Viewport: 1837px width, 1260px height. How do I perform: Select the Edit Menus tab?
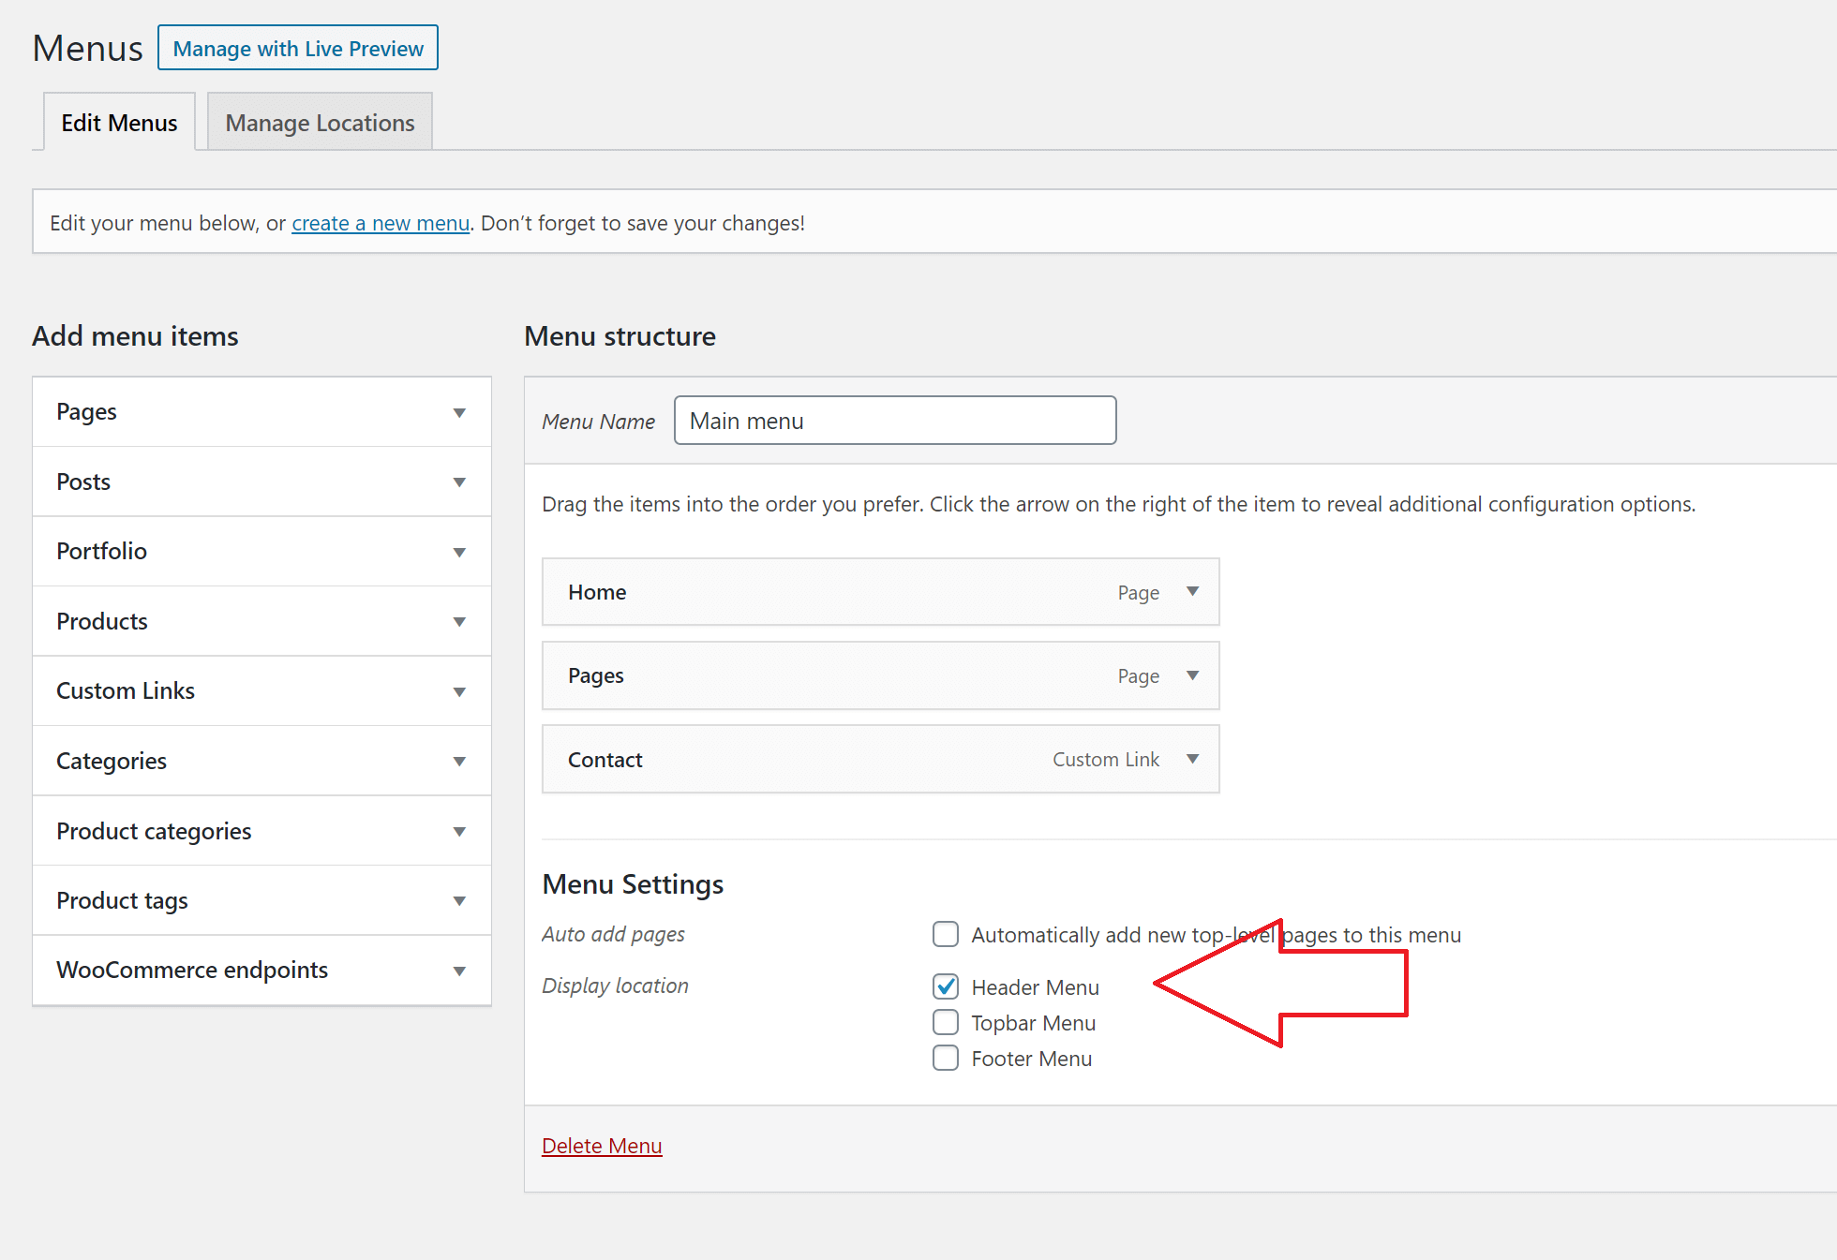[119, 123]
